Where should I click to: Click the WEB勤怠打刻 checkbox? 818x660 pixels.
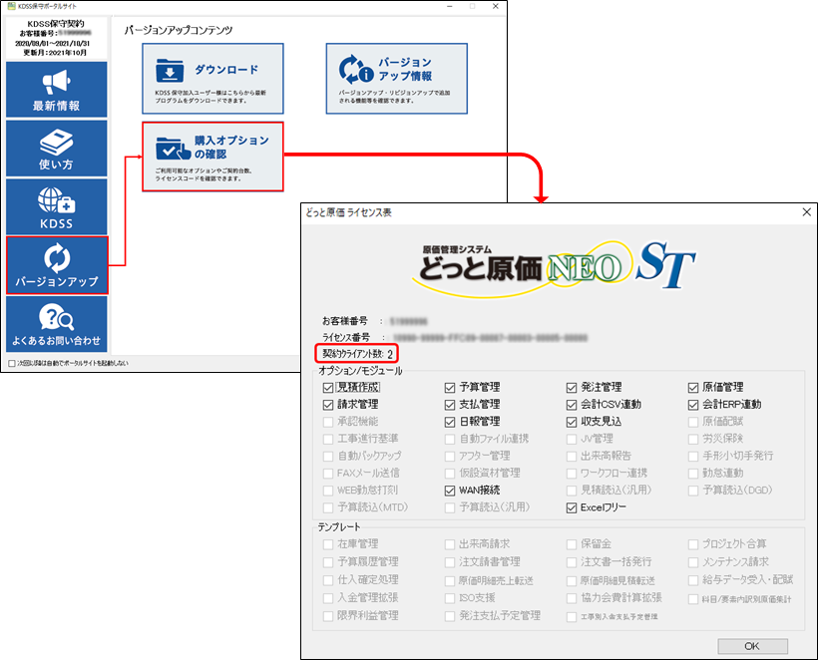[328, 492]
